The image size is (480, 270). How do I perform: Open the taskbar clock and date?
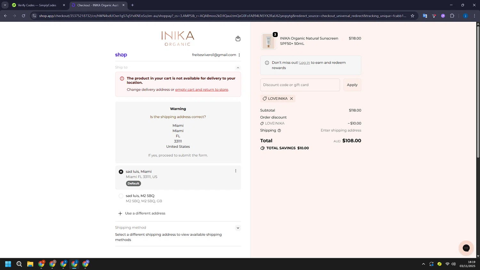click(x=468, y=264)
